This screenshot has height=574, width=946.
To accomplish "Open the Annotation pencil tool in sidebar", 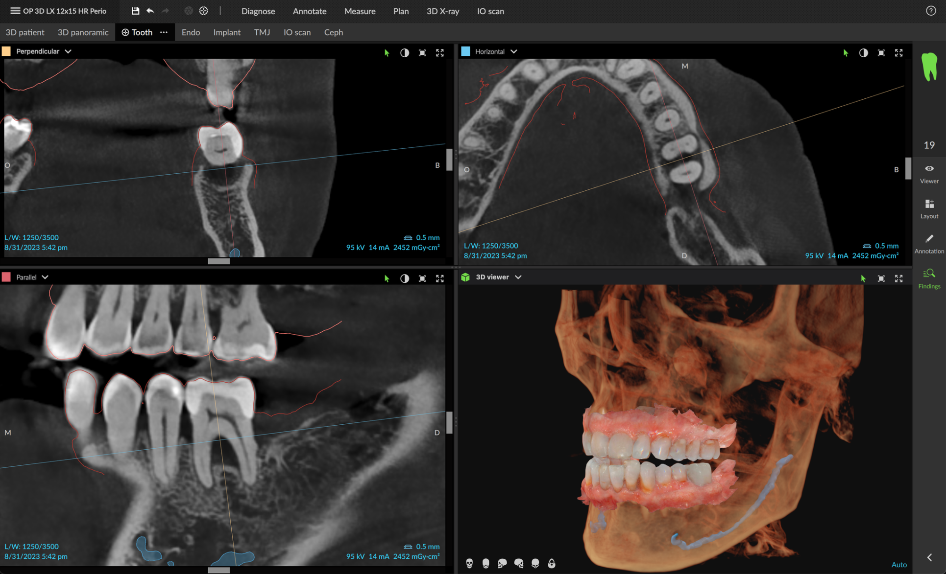I will click(929, 243).
